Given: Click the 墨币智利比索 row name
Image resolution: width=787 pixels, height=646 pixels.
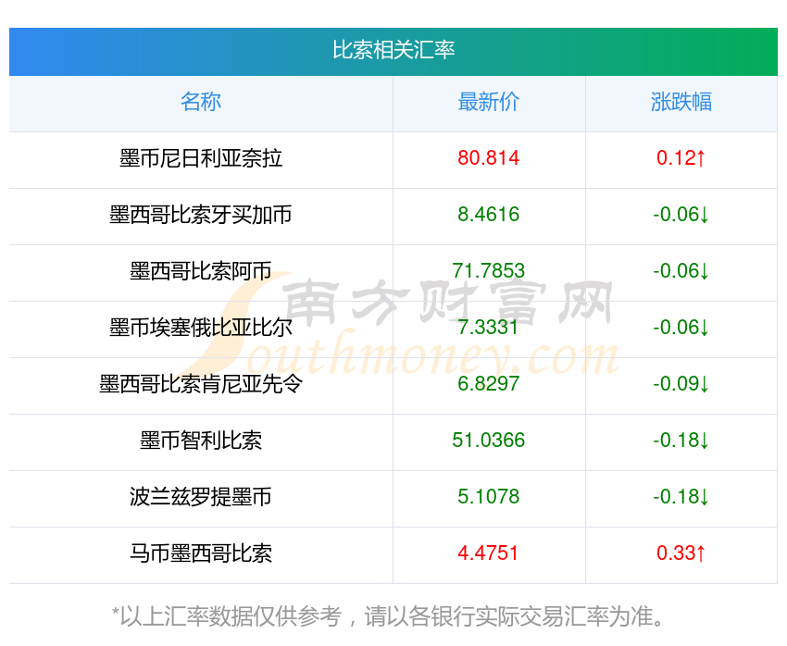Looking at the screenshot, I should (x=201, y=441).
